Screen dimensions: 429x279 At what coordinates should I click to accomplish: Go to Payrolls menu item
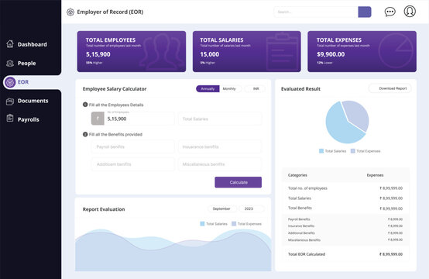[29, 119]
